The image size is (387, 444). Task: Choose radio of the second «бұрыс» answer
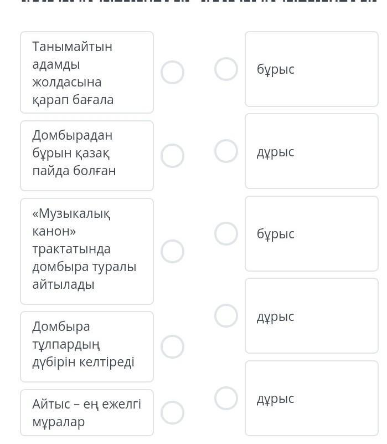pyautogui.click(x=226, y=233)
